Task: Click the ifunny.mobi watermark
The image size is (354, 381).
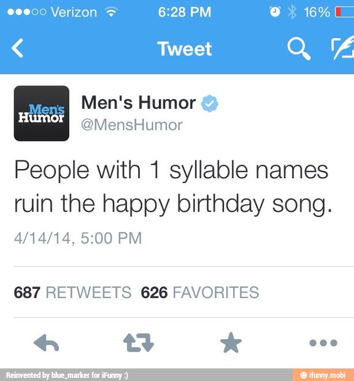Action: 323,375
